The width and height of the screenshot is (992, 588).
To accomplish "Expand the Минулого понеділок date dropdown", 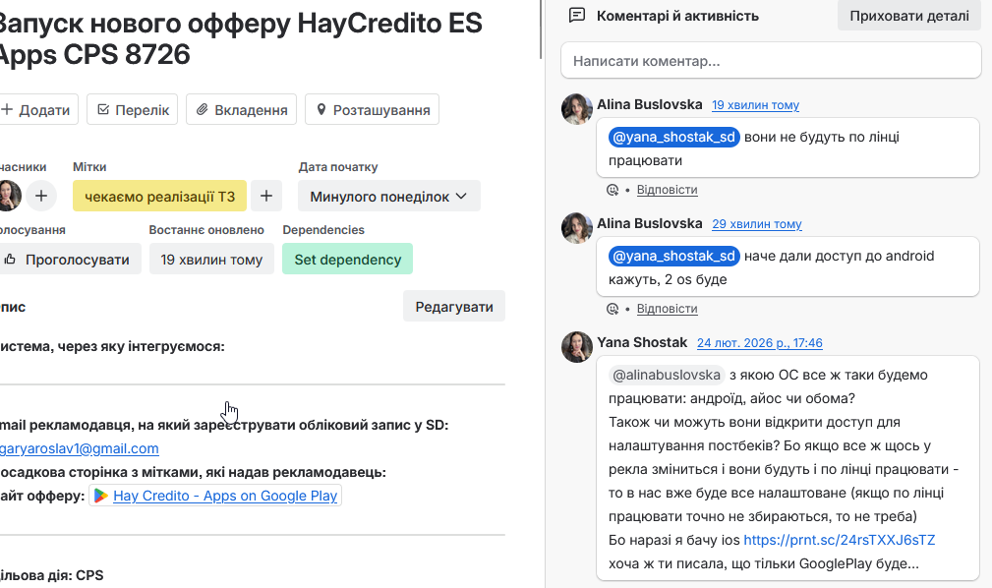I will click(x=388, y=196).
